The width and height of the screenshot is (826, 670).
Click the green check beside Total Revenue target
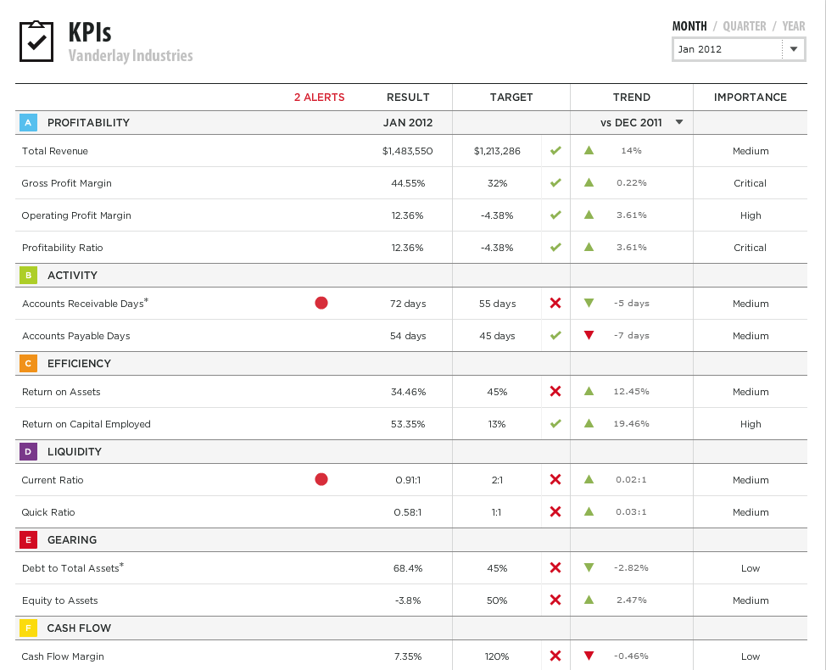point(555,150)
